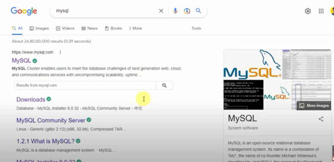Select the All search tab
This screenshot has width=334, height=162.
pyautogui.click(x=17, y=28)
